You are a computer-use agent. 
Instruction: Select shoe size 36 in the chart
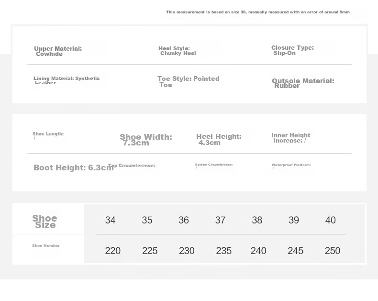pyautogui.click(x=183, y=220)
